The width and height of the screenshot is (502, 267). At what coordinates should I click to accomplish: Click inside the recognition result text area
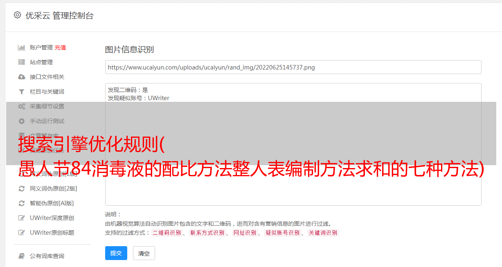click(293, 144)
